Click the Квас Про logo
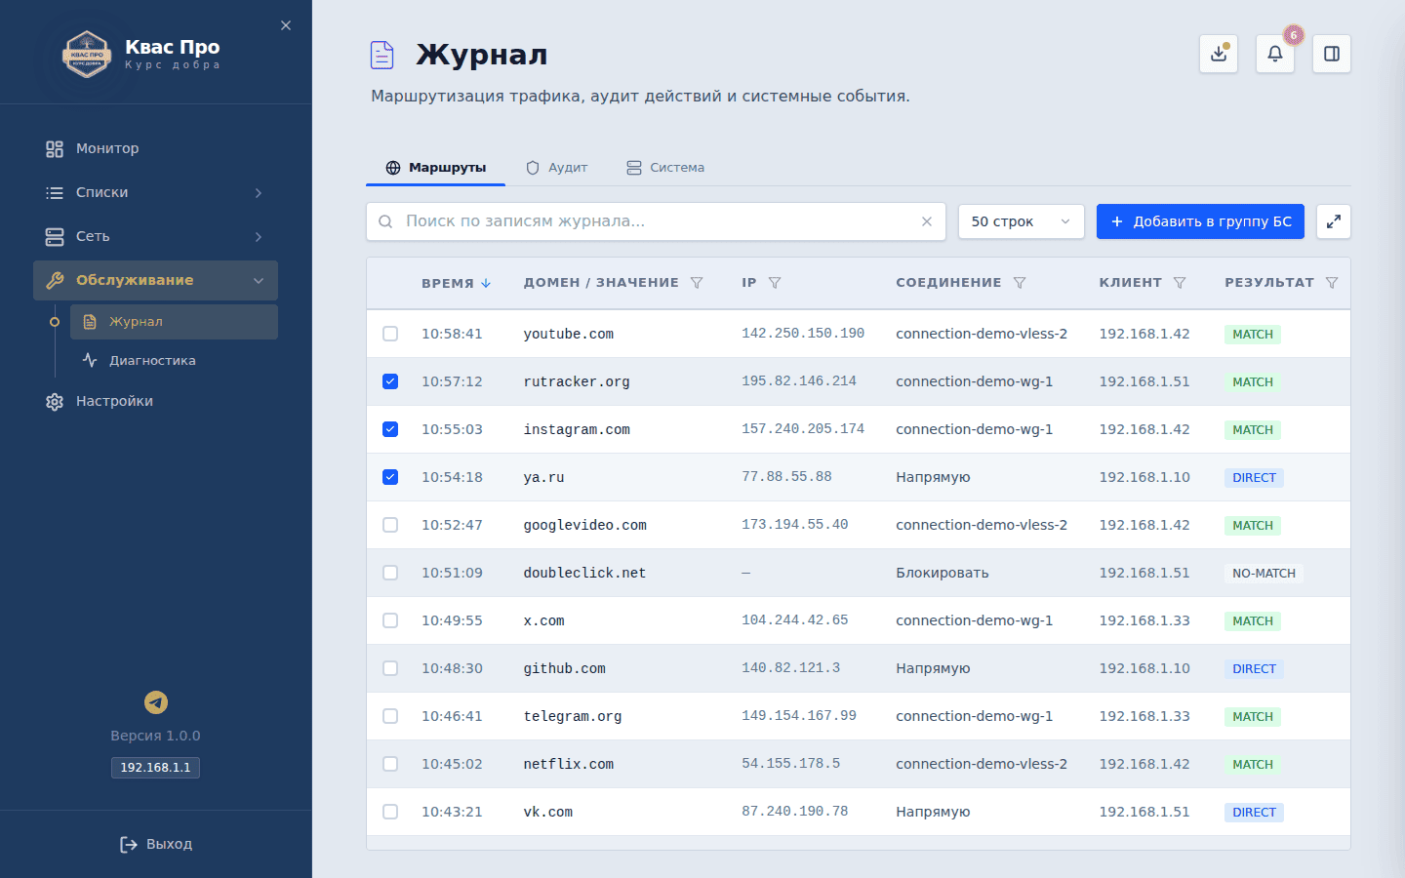This screenshot has height=878, width=1405. 87,54
